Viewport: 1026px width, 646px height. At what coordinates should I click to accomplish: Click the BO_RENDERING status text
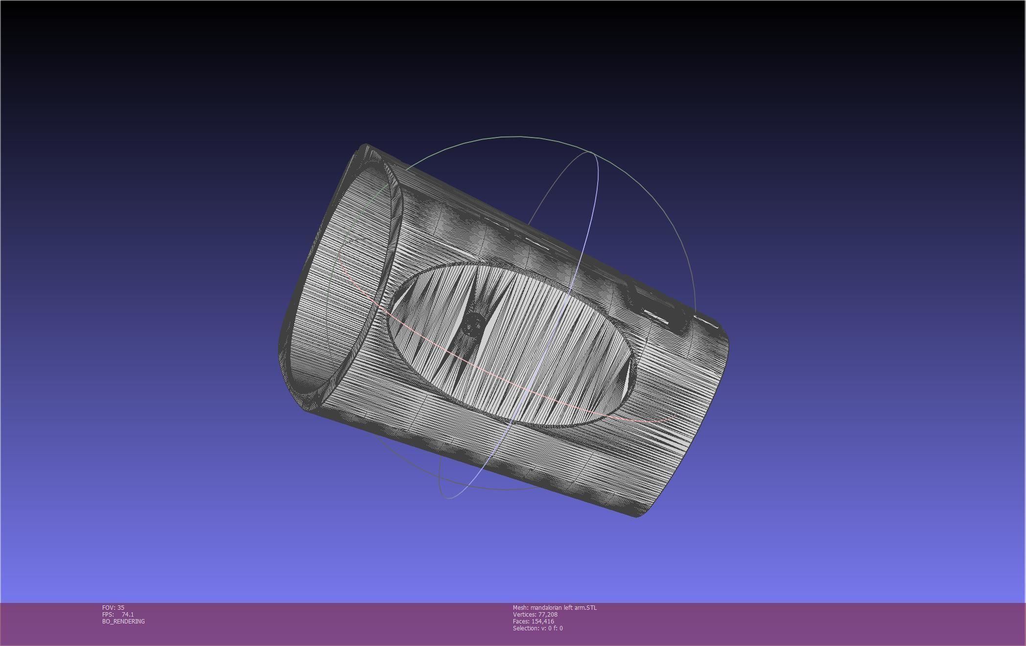[x=123, y=621]
